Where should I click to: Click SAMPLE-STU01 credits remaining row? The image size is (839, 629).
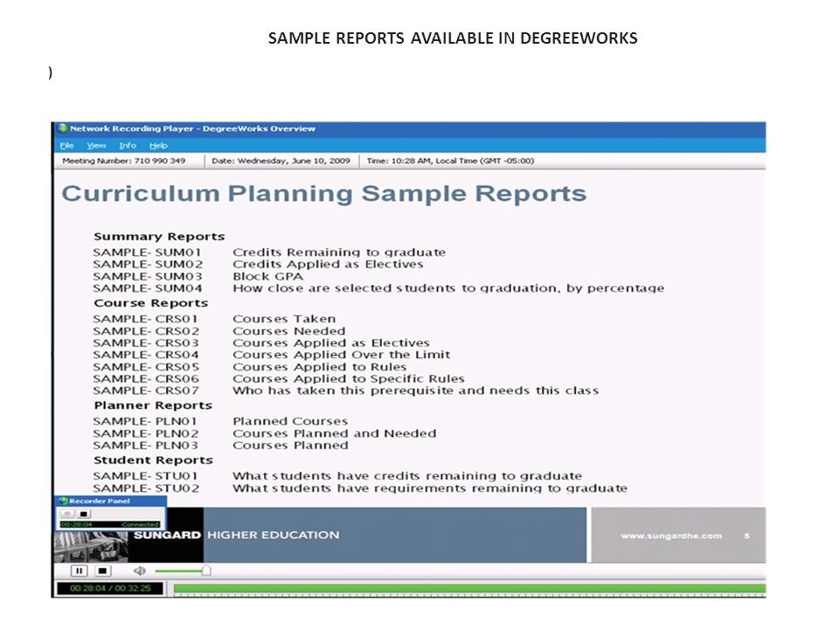pyautogui.click(x=337, y=476)
